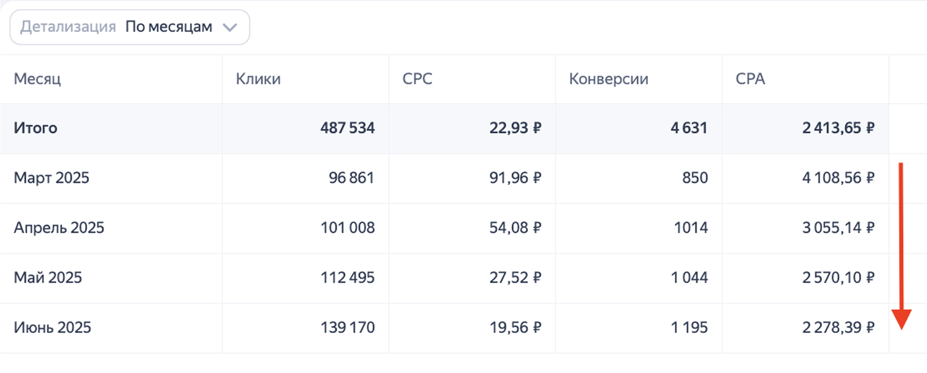Sort by the Месяц column header
Viewport: 927px width, 373px height.
tap(38, 79)
